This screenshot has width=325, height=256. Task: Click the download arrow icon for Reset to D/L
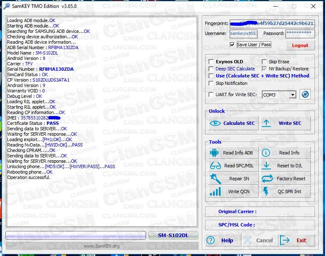click(x=266, y=166)
